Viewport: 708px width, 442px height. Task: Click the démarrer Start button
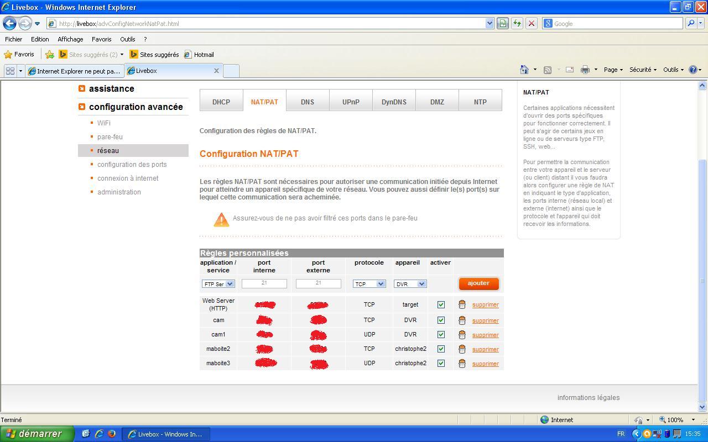pos(37,434)
